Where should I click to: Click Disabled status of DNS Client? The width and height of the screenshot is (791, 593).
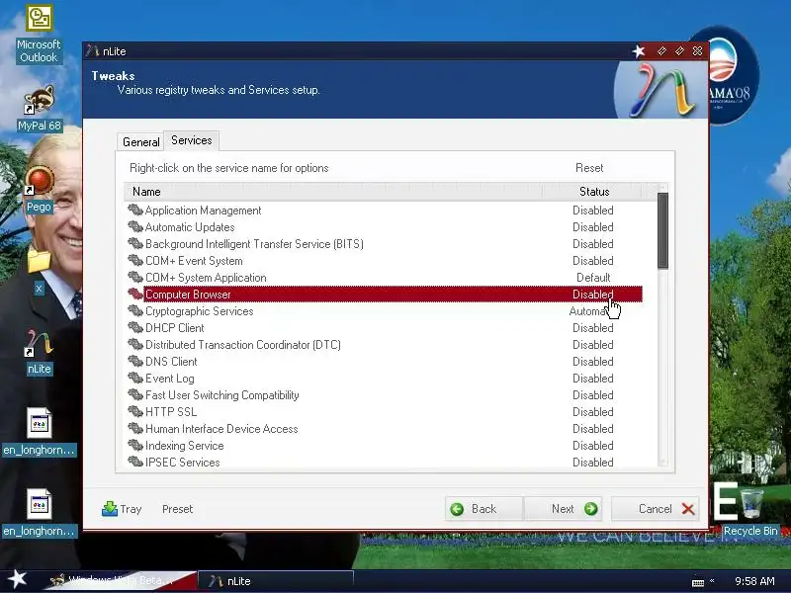point(592,362)
